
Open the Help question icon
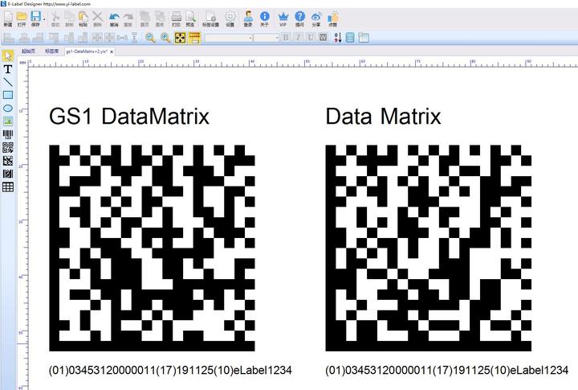click(299, 18)
